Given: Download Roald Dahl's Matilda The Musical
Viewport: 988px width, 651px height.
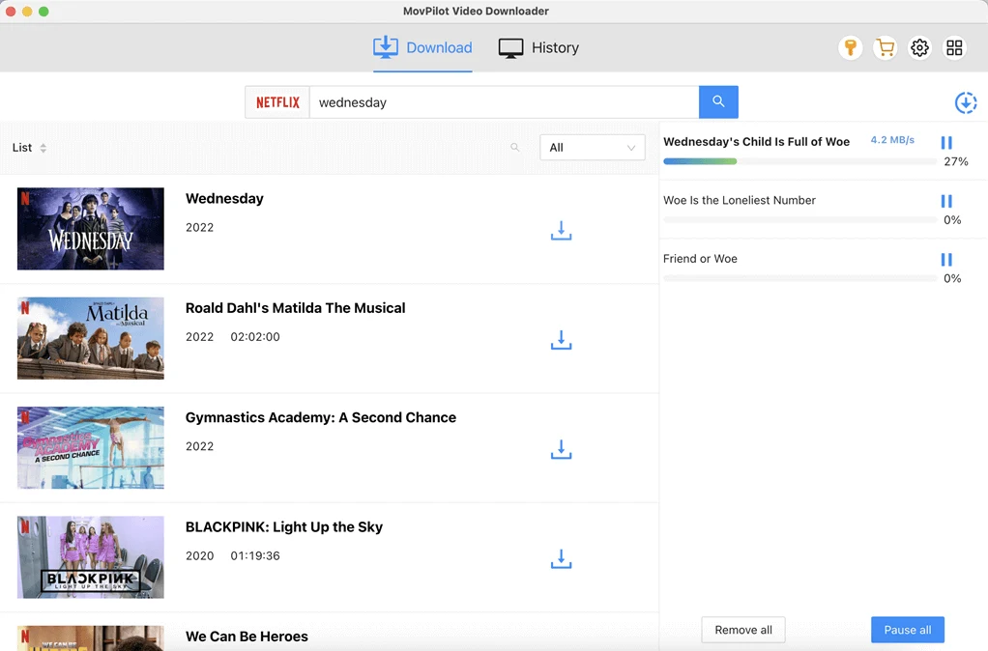Looking at the screenshot, I should coord(561,340).
